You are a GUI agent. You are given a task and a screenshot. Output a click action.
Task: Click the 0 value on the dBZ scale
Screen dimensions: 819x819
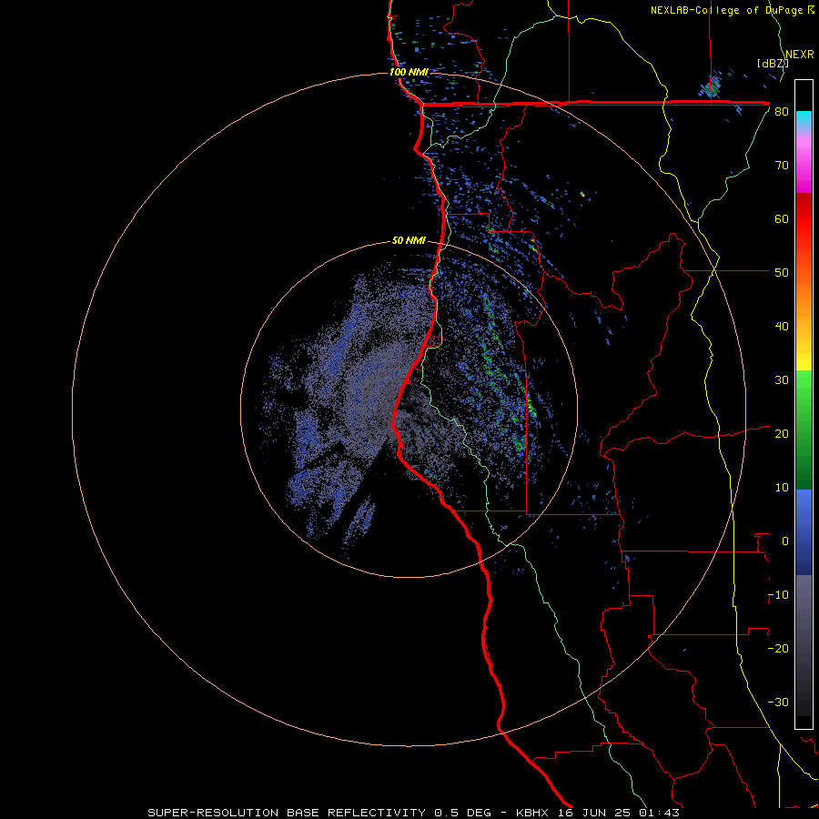pyautogui.click(x=785, y=541)
